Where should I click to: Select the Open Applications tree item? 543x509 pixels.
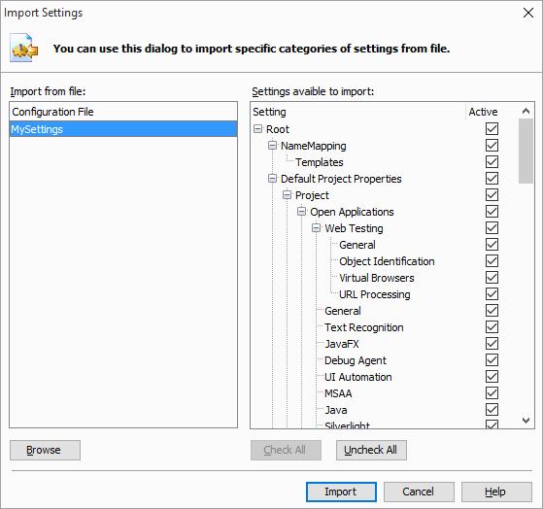[352, 212]
